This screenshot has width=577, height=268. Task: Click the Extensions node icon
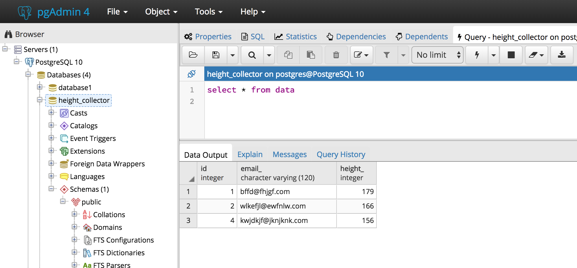coord(64,151)
